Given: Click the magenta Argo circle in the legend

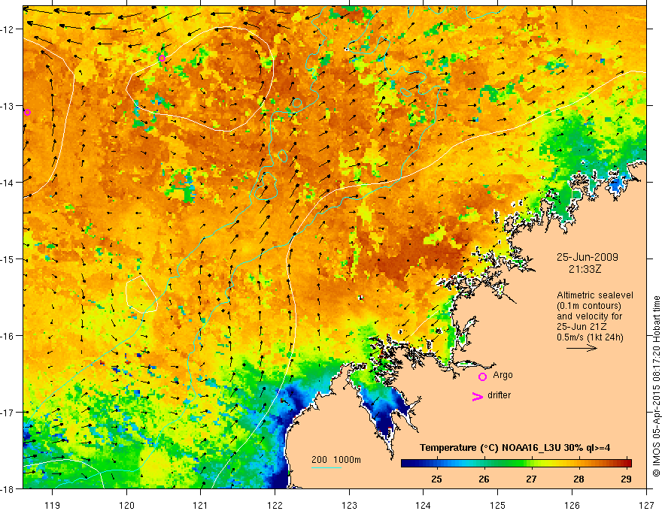Looking at the screenshot, I should [482, 376].
